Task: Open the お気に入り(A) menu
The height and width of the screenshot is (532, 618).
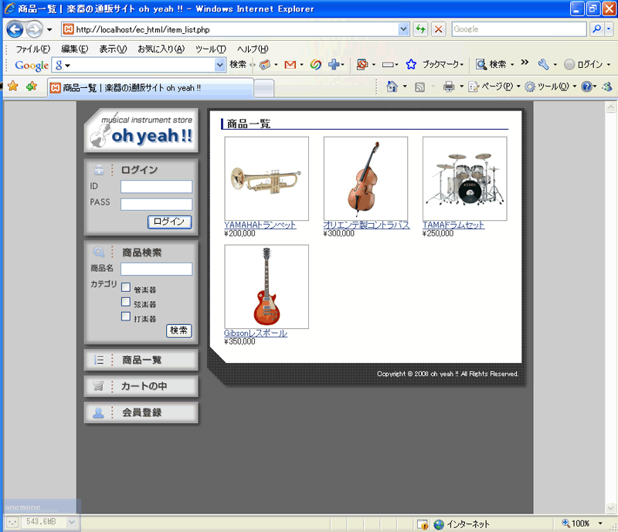Action: click(161, 49)
